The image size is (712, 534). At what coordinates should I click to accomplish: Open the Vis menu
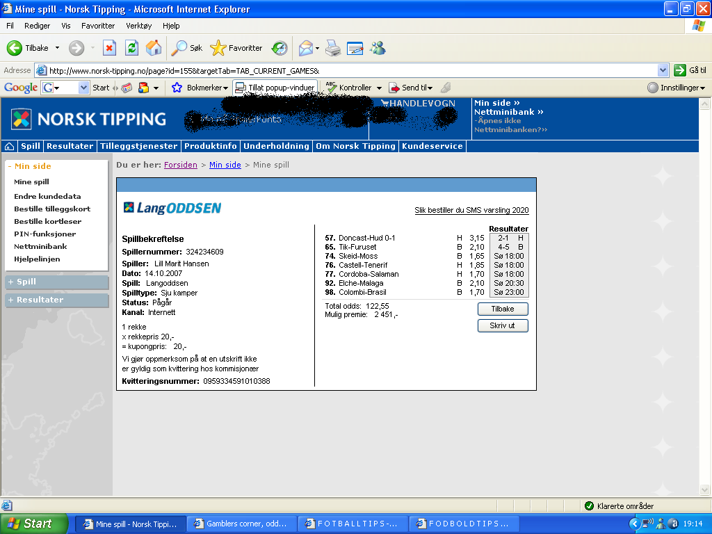(x=66, y=26)
